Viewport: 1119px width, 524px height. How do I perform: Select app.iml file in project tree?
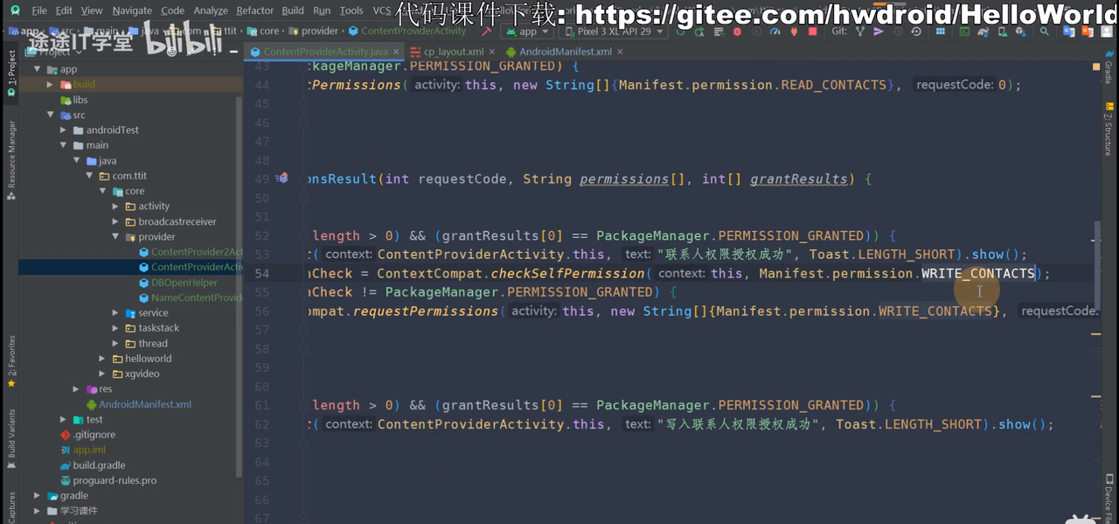pos(89,450)
